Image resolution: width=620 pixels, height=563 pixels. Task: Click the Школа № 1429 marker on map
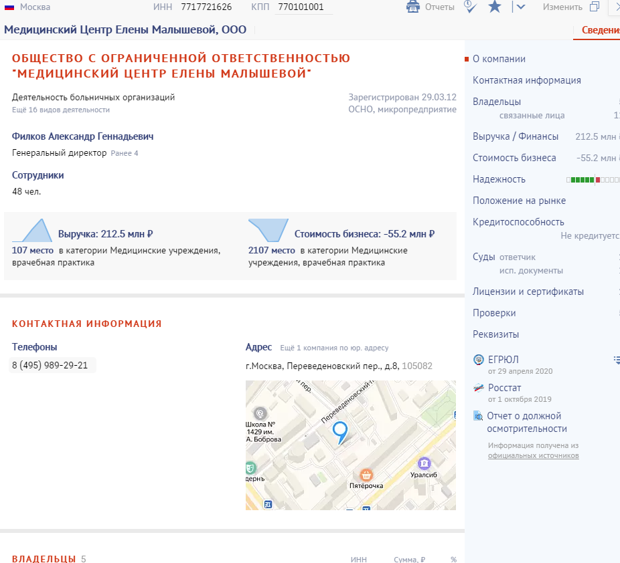click(260, 413)
